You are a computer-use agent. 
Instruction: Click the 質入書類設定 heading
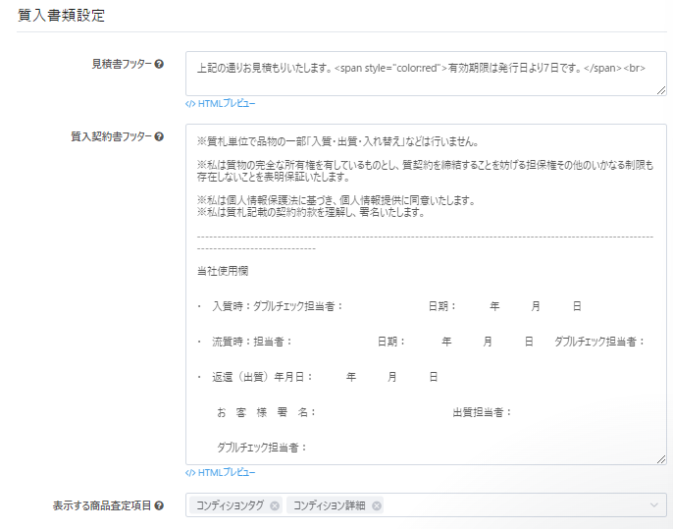(61, 16)
